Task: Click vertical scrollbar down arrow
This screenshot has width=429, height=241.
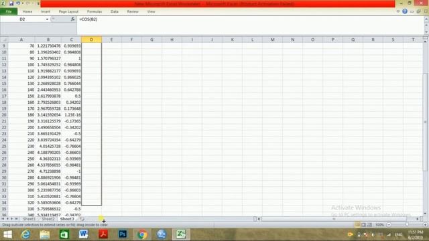Action: tap(425, 214)
